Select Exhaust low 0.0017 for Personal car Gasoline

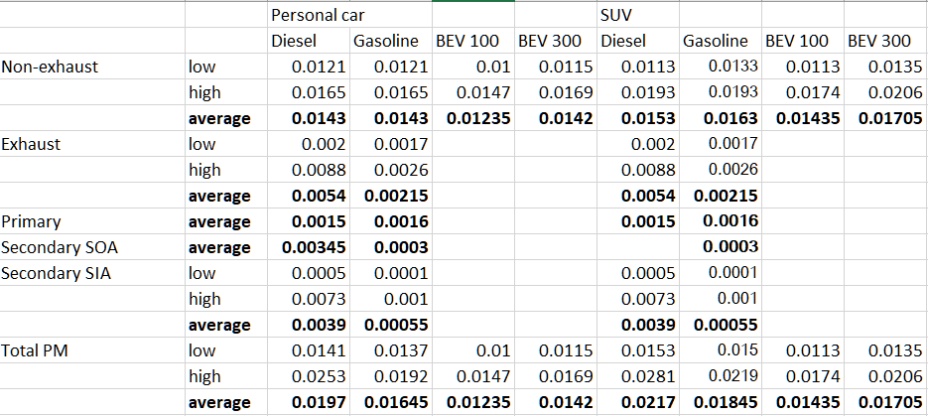coord(401,144)
